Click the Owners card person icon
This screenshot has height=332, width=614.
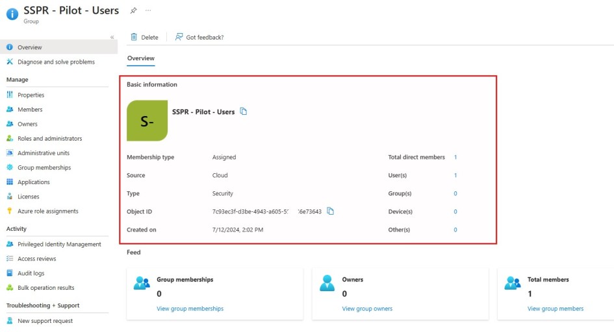pos(327,283)
